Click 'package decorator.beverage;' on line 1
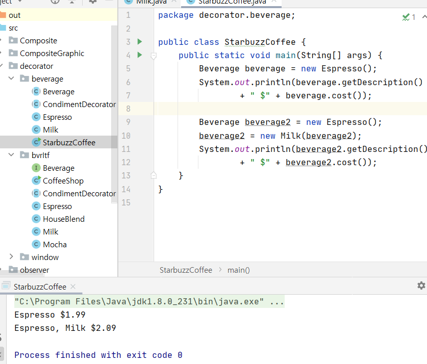This screenshot has width=427, height=364. tap(227, 15)
